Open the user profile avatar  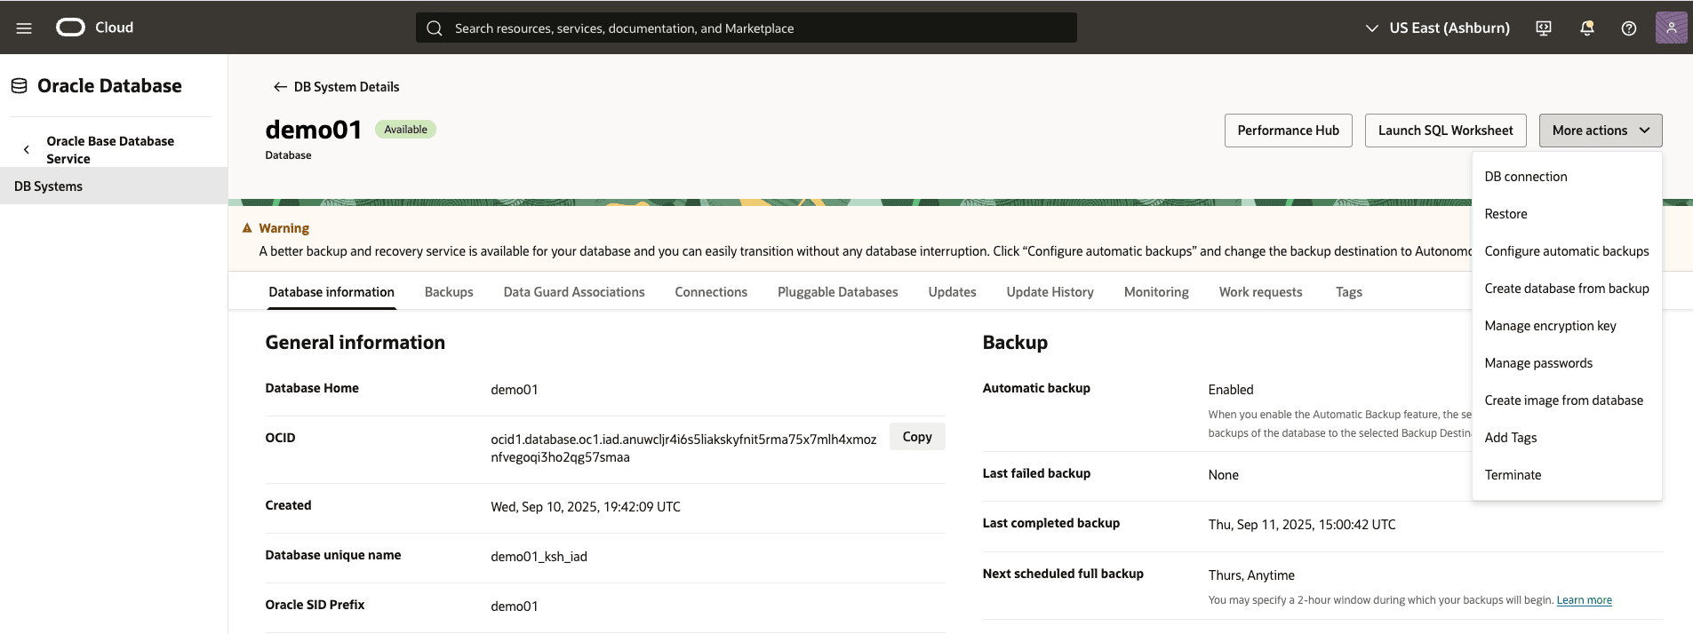coord(1671,28)
